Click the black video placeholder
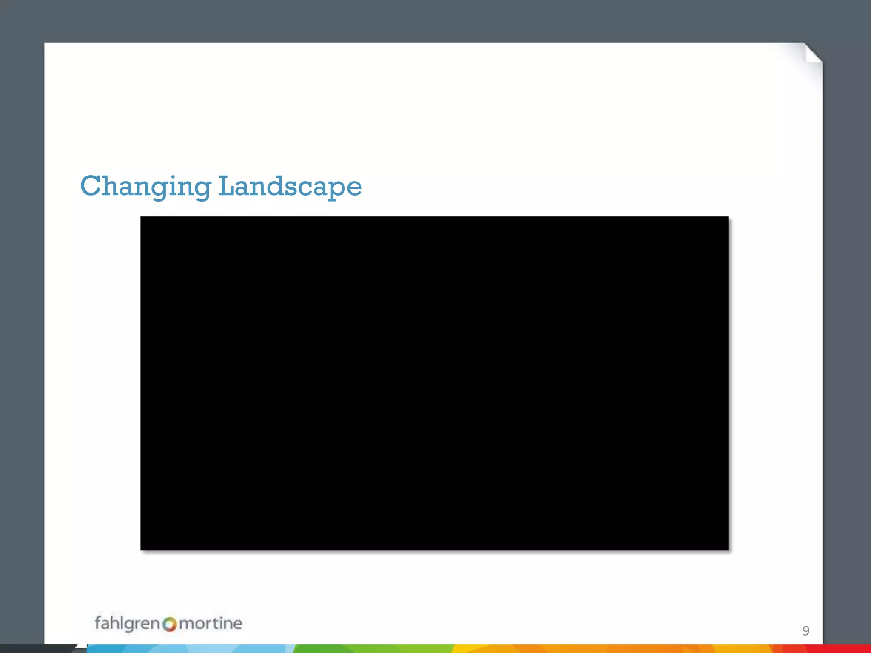 pyautogui.click(x=434, y=383)
